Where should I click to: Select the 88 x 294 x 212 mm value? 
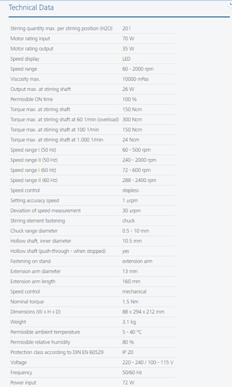click(x=143, y=312)
